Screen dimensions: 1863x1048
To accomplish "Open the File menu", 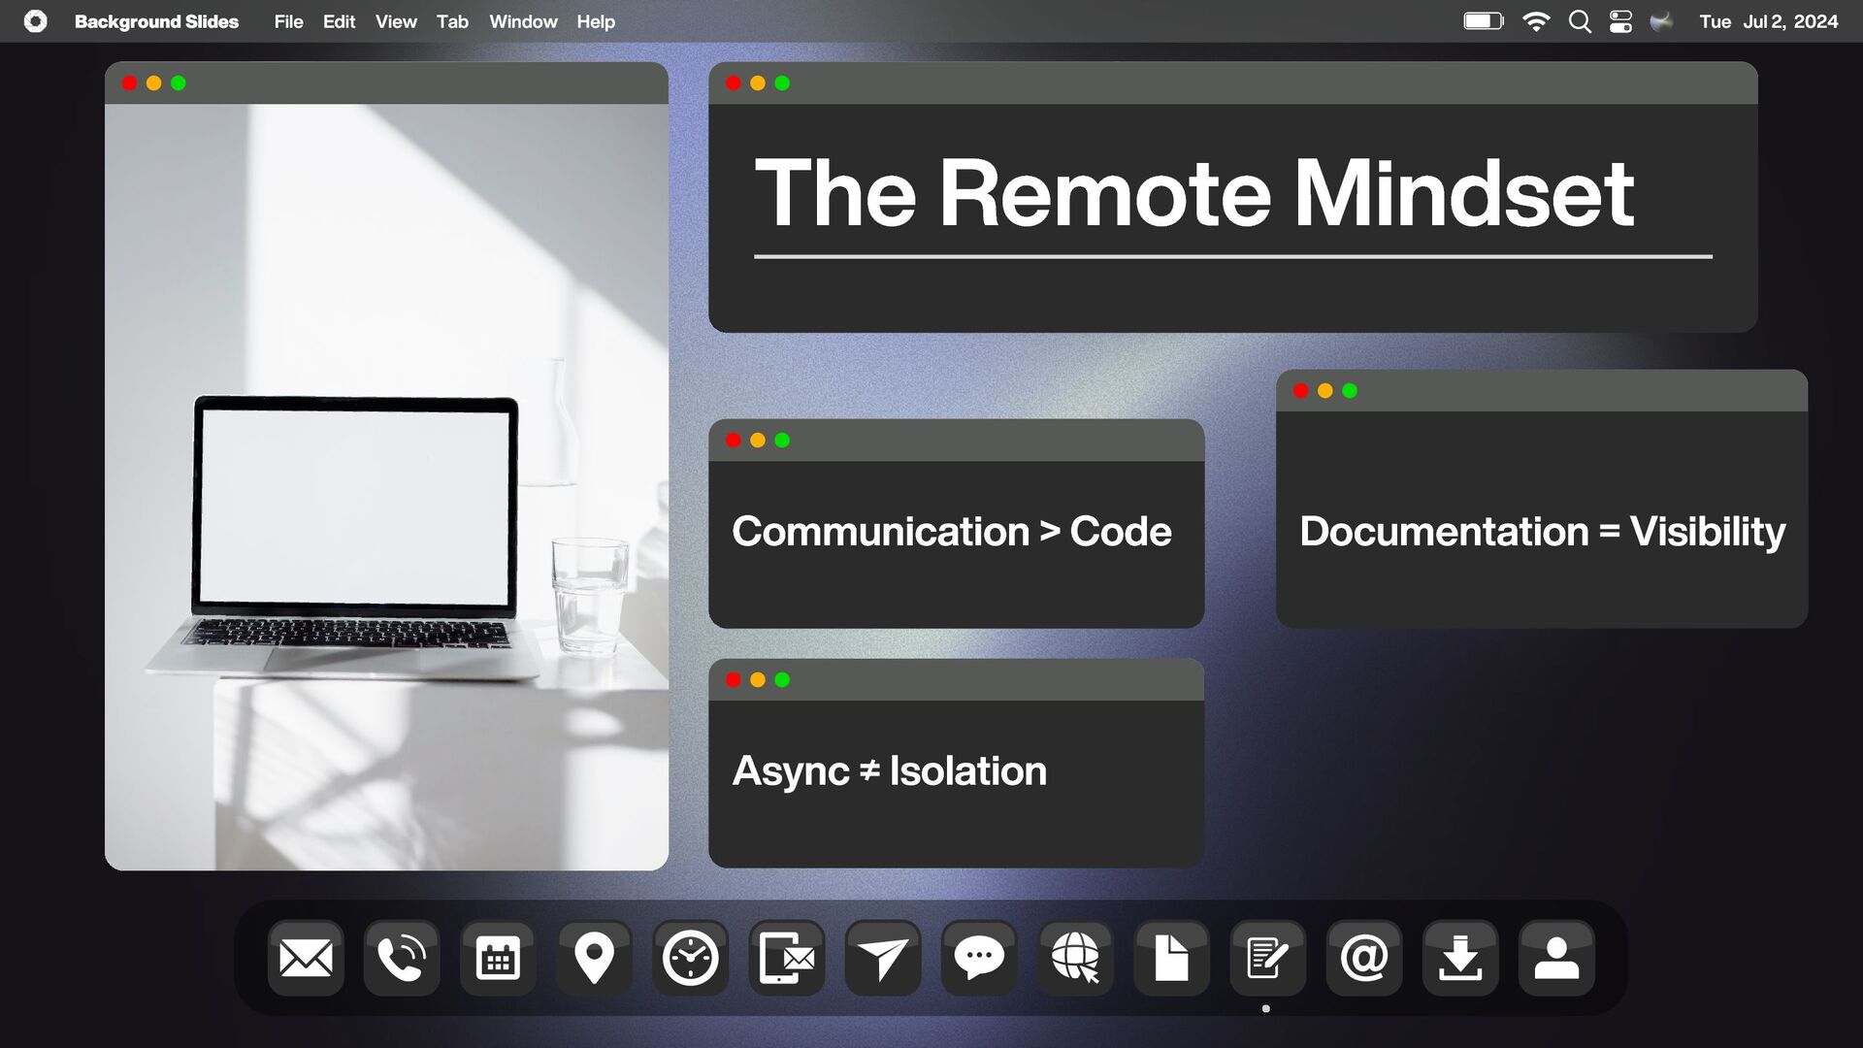I will coord(288,21).
